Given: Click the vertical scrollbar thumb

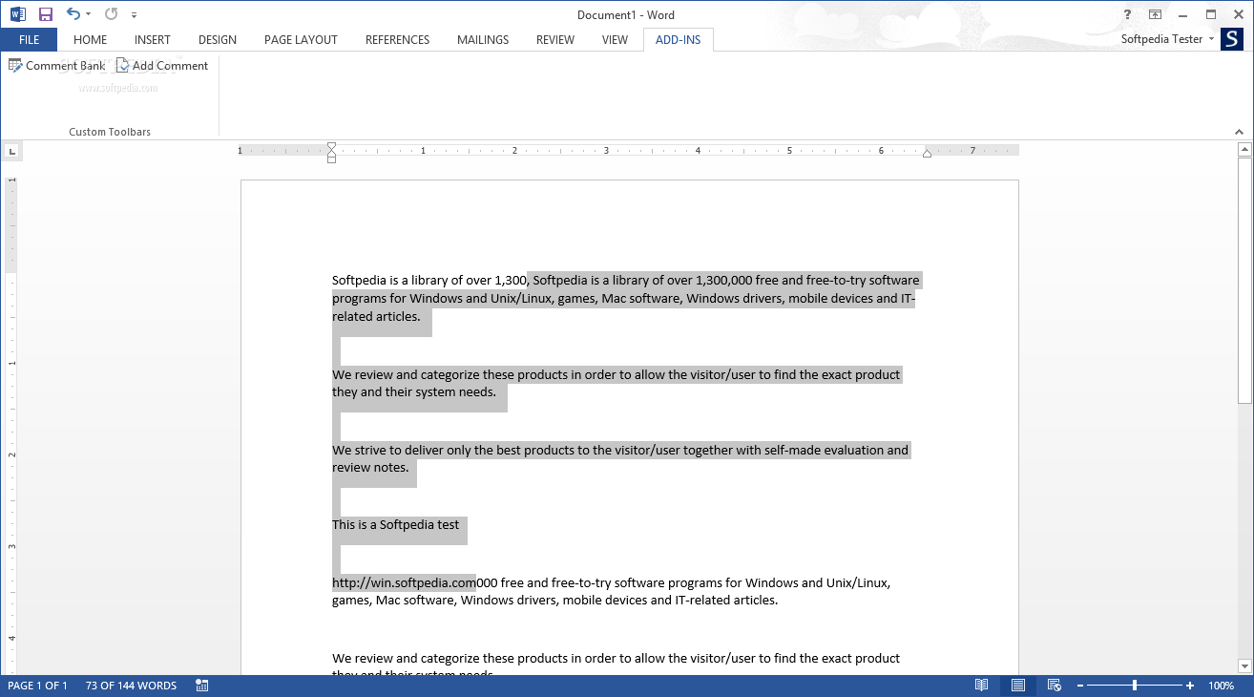Looking at the screenshot, I should point(1244,280).
